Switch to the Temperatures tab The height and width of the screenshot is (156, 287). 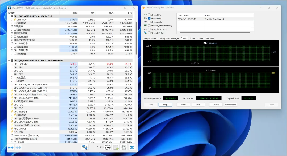click(150, 38)
